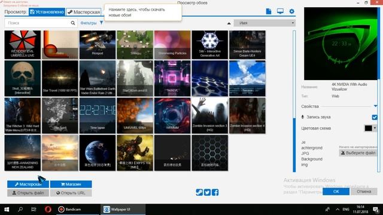Open the monitor display setup icon
The height and width of the screenshot is (215, 383).
(280, 11)
